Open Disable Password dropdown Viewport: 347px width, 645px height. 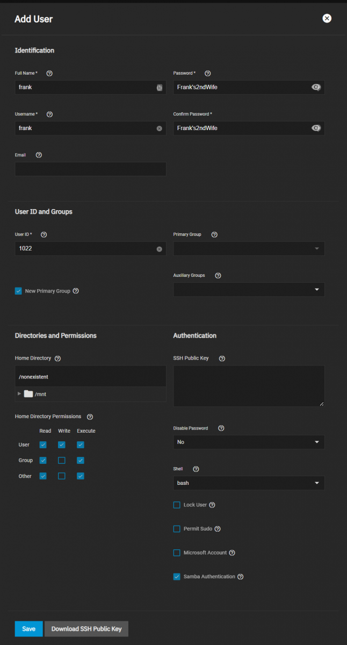pyautogui.click(x=249, y=442)
